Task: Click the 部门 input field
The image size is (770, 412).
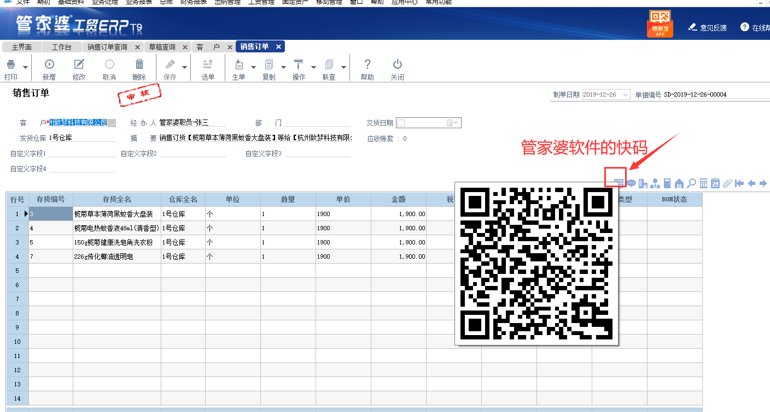Action: tap(317, 123)
